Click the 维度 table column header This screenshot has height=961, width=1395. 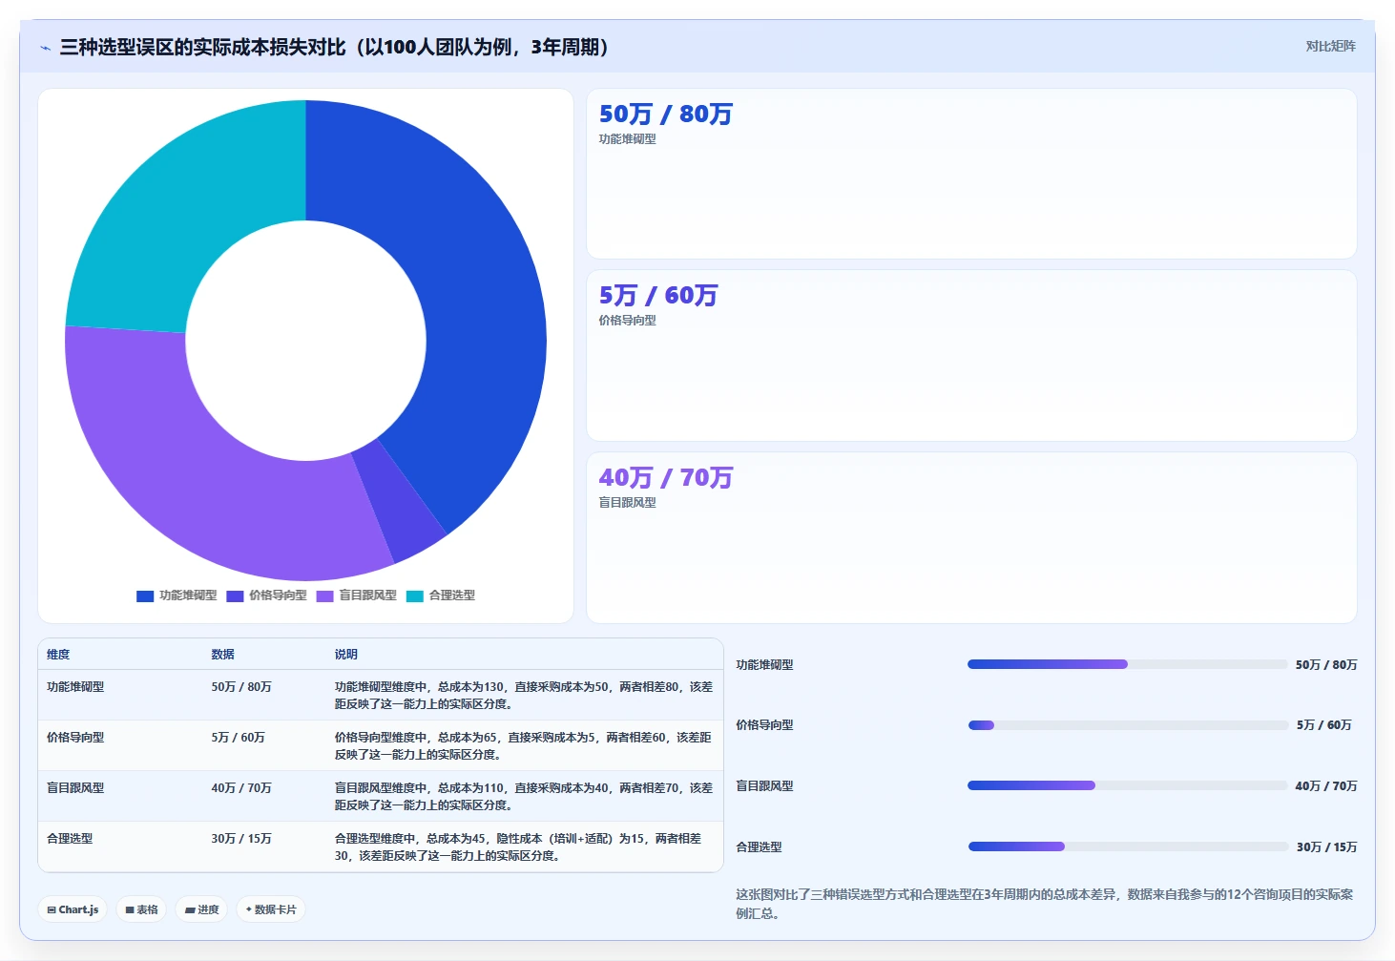58,655
